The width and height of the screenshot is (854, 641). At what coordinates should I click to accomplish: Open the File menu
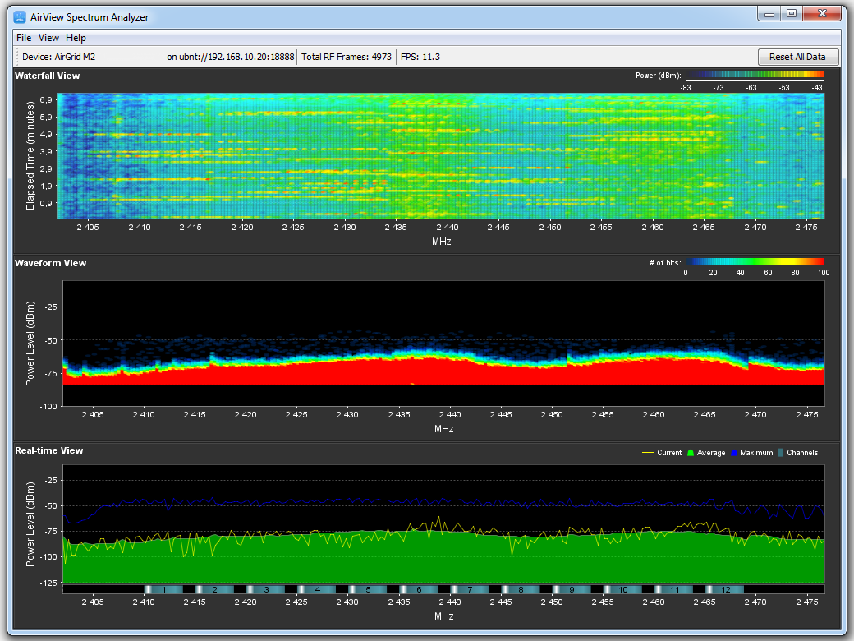[x=24, y=38]
